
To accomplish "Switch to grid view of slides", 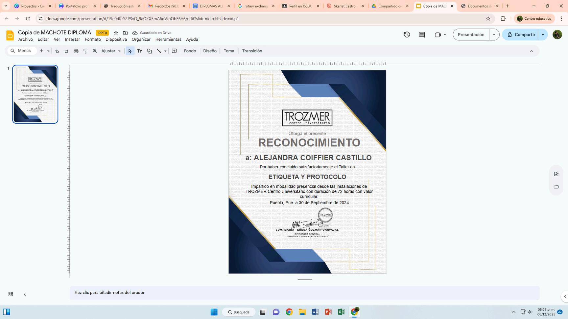I will (11, 294).
